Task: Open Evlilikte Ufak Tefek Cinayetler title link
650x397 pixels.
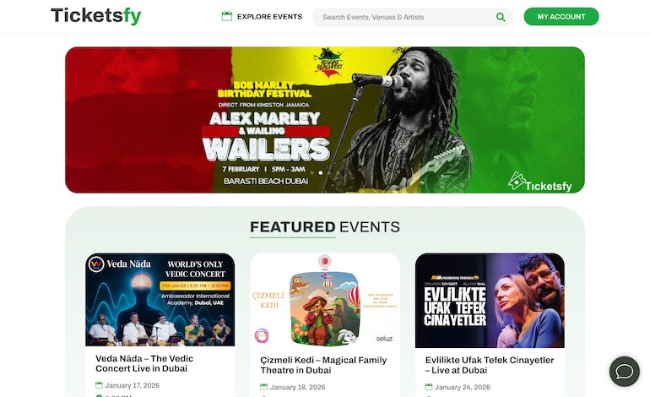Action: click(x=490, y=365)
